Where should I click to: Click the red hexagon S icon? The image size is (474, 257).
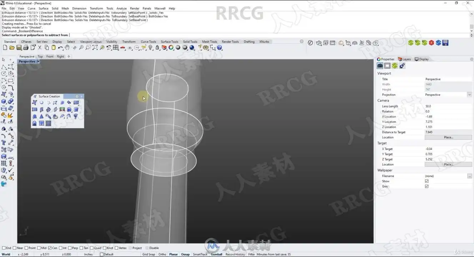431,43
